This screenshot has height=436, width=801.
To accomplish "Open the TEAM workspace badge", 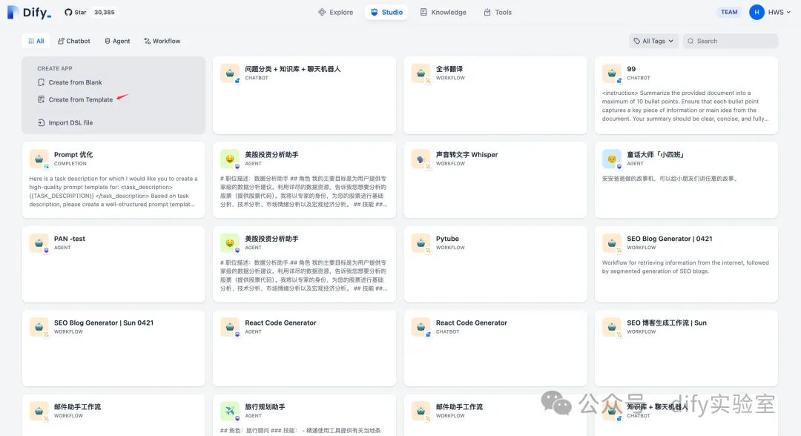I will pyautogui.click(x=729, y=12).
